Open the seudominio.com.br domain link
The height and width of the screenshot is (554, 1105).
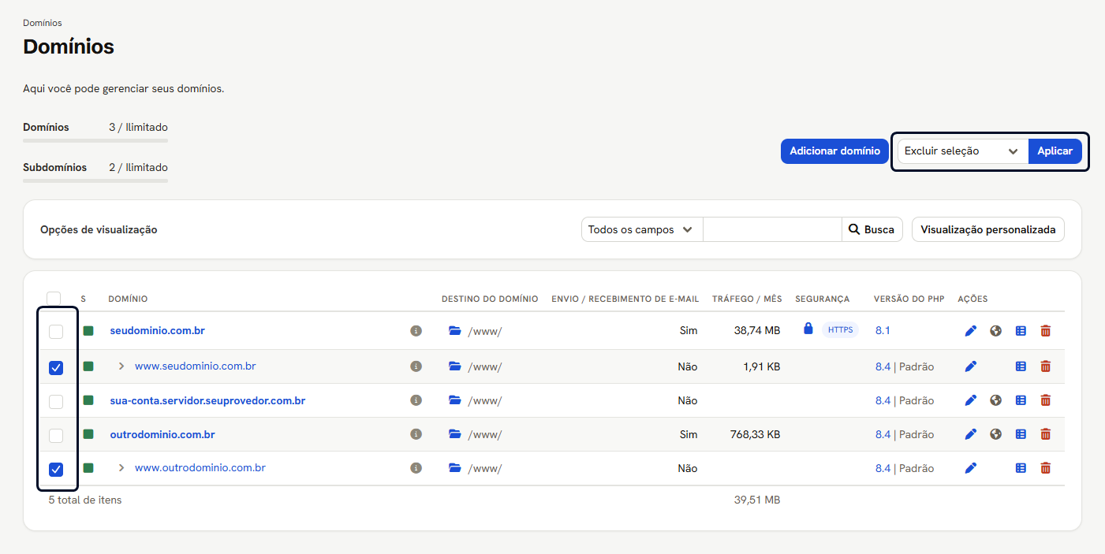tap(158, 331)
